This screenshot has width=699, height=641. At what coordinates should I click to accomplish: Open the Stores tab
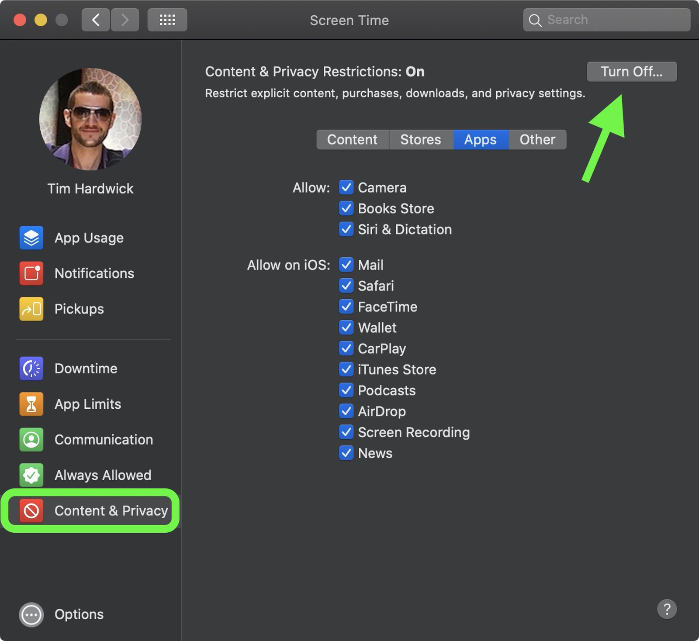pos(420,139)
